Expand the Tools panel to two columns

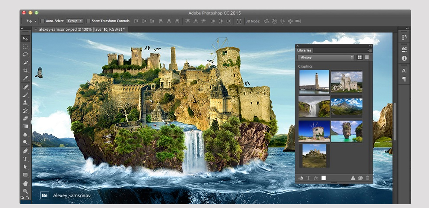[x=22, y=28]
